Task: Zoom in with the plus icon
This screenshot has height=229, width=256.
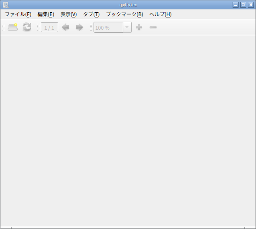Action: (139, 27)
